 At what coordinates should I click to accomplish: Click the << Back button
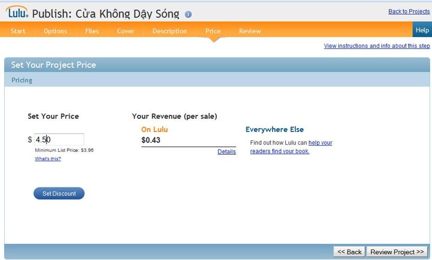point(349,252)
